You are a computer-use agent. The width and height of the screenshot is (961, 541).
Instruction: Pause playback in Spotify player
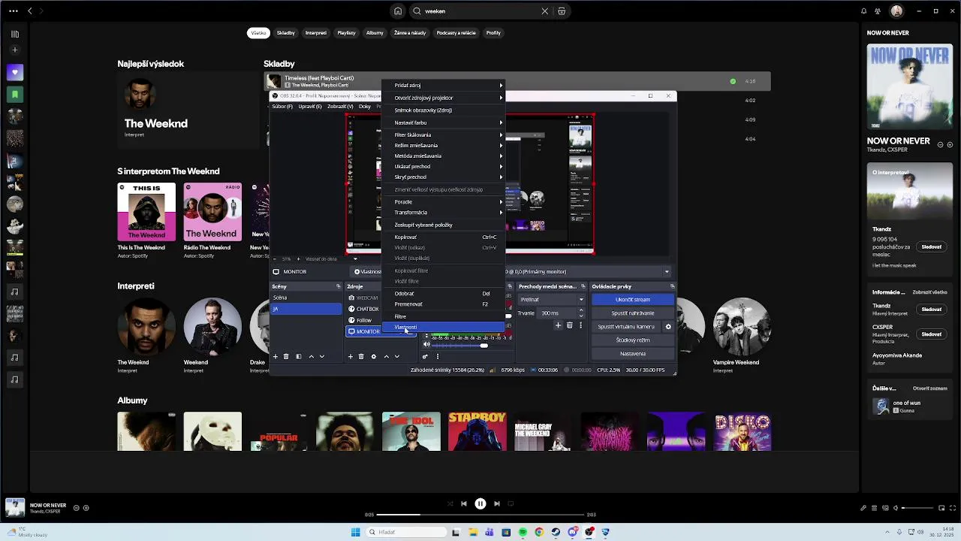pyautogui.click(x=480, y=503)
